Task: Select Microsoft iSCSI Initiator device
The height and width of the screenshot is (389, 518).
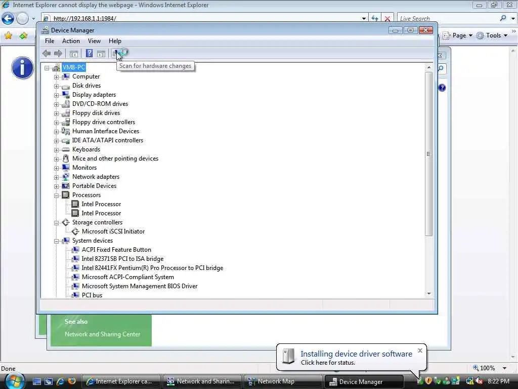Action: [113, 231]
